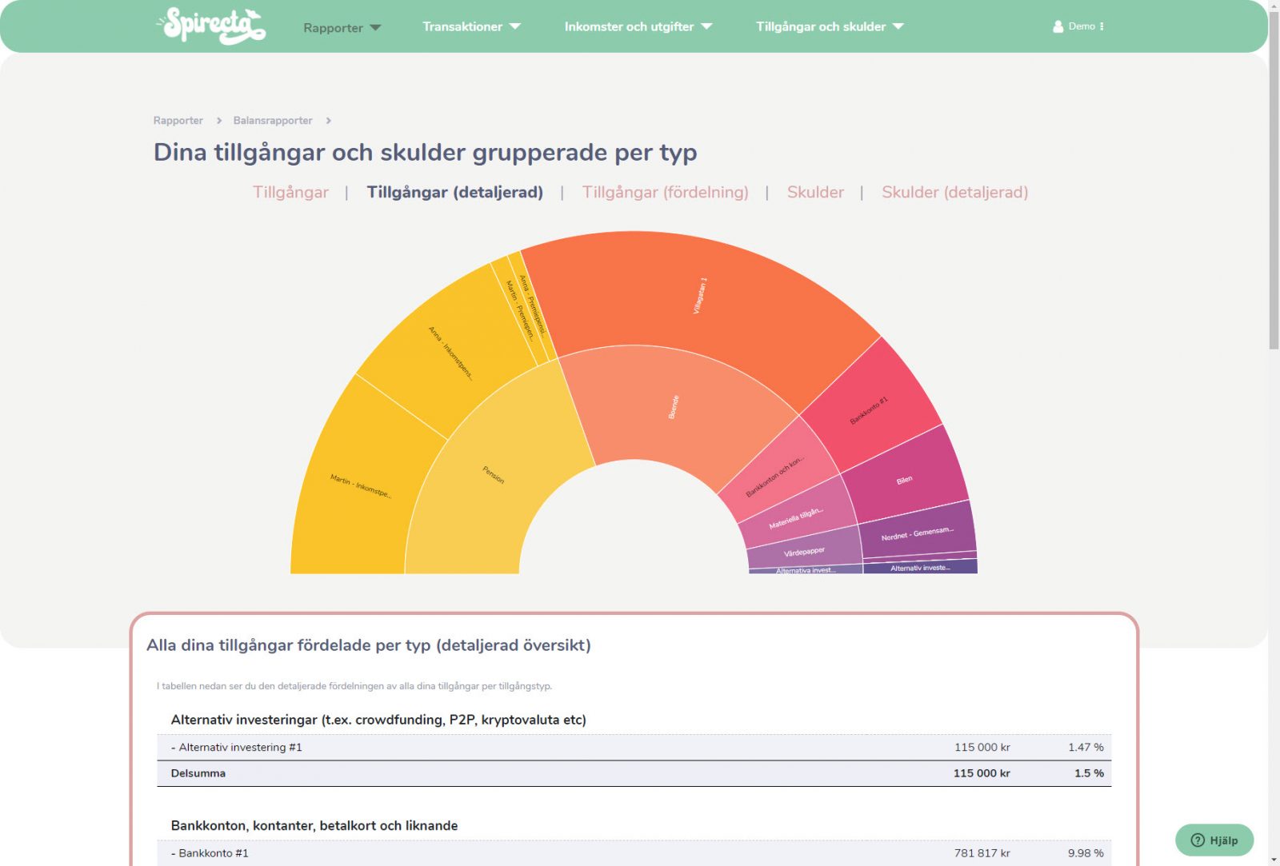The image size is (1280, 866).
Task: Click the Balansrapporter breadcrumb link
Action: (x=272, y=120)
